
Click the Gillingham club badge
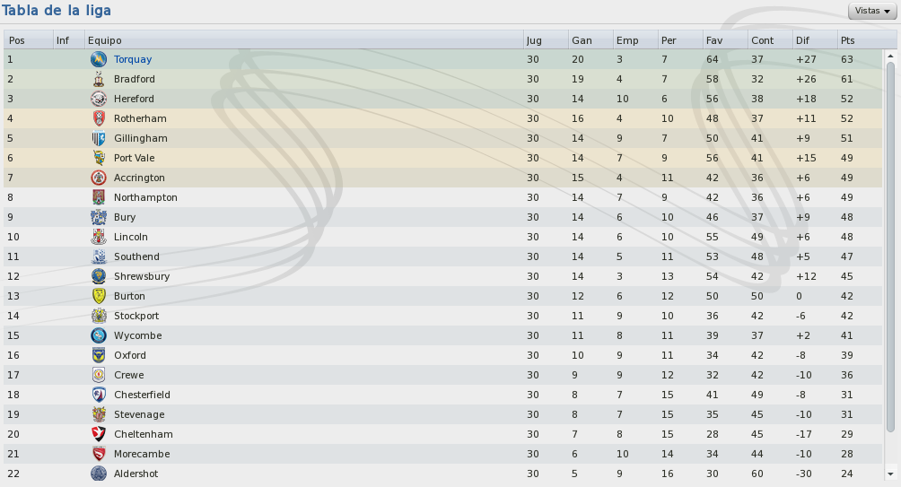click(99, 138)
